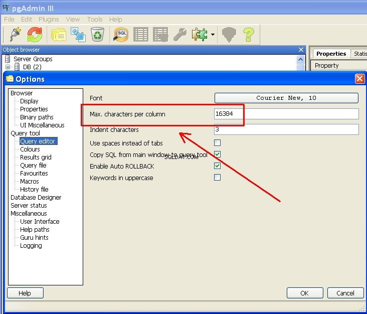Click the create object toolbar icon with the blue arrow
The height and width of the screenshot is (314, 367).
[78, 35]
